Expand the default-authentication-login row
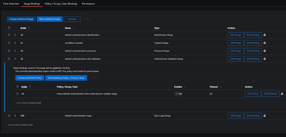 point(15,116)
